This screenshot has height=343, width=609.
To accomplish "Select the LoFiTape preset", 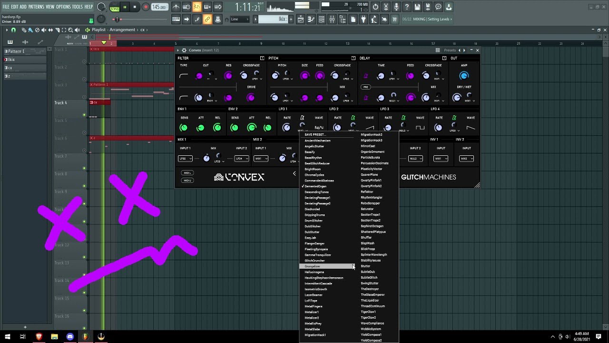I will (311, 301).
